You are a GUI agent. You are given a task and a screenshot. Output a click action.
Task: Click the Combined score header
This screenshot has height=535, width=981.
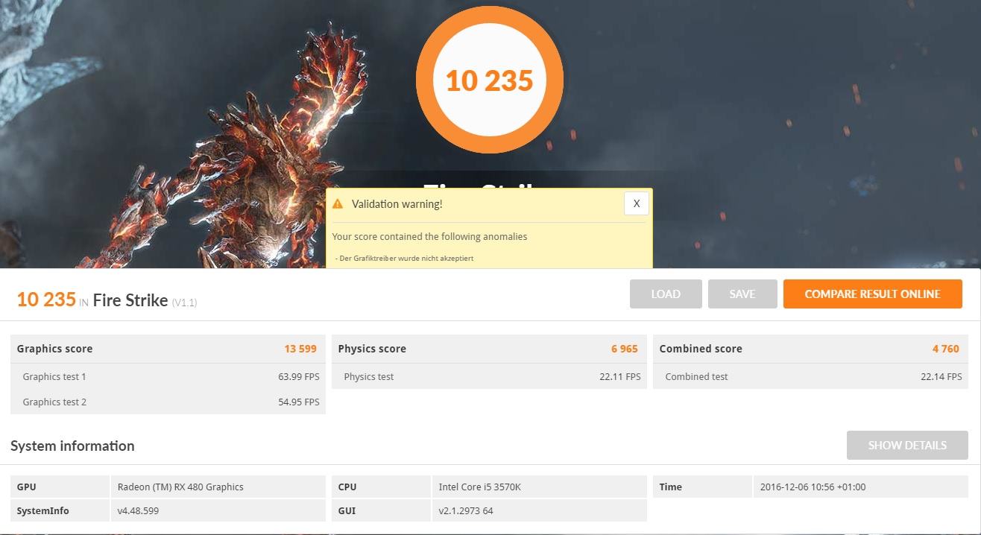pyautogui.click(x=701, y=349)
